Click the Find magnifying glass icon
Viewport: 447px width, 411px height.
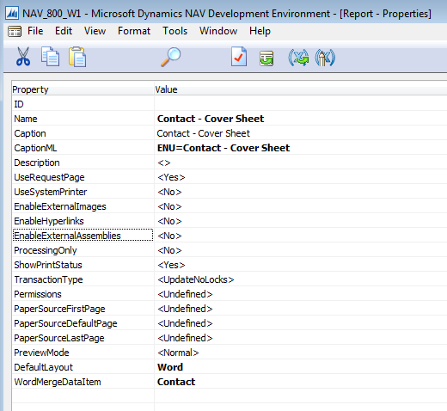coord(171,57)
